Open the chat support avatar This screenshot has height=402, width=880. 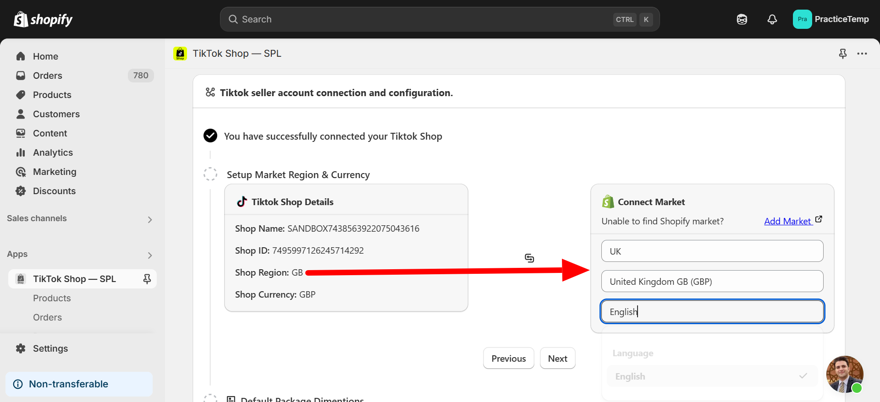click(844, 374)
